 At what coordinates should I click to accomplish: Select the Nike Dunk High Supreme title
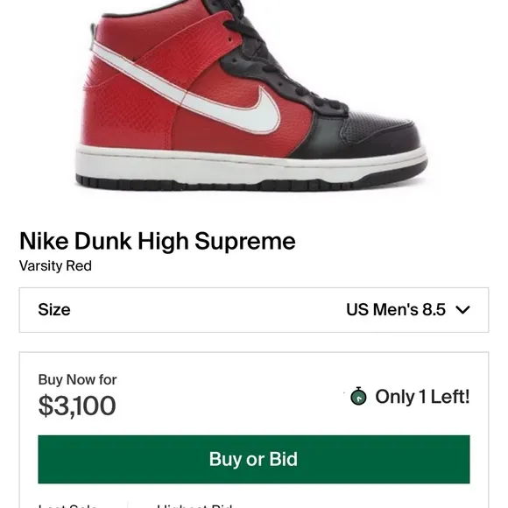158,241
